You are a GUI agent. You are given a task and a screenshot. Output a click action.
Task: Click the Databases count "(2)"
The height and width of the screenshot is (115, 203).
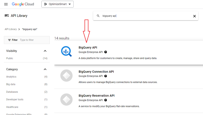pos(46,92)
